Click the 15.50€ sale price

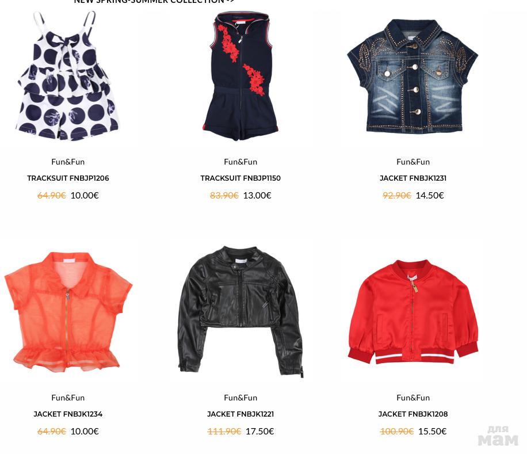(x=432, y=431)
